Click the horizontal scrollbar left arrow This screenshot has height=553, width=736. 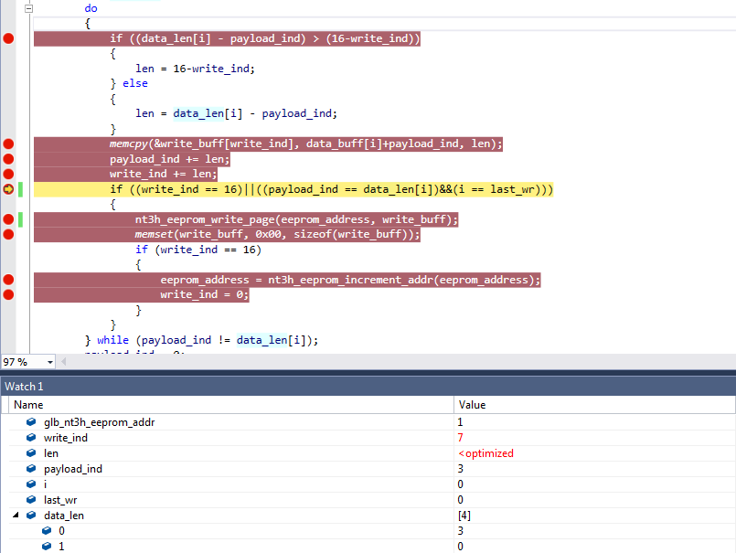(x=63, y=361)
